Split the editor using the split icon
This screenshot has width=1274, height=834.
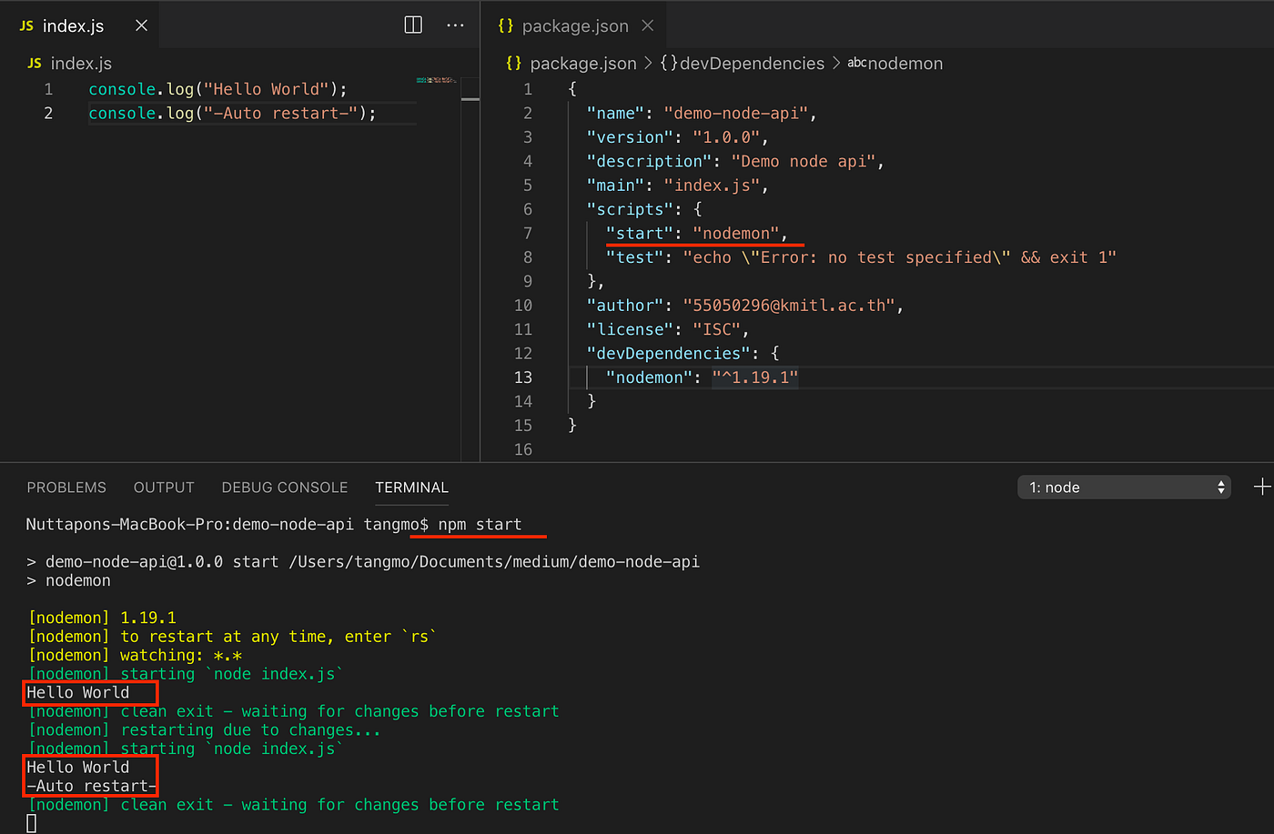(x=412, y=25)
